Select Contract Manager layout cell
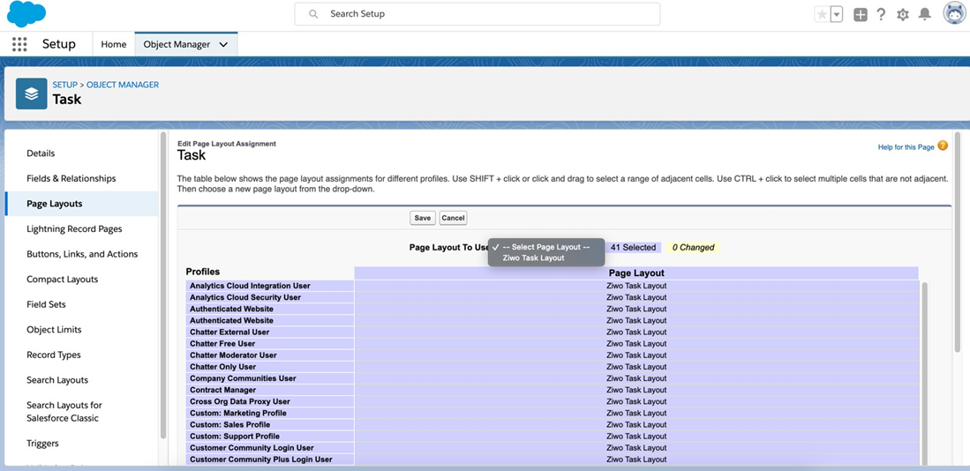 [x=636, y=390]
